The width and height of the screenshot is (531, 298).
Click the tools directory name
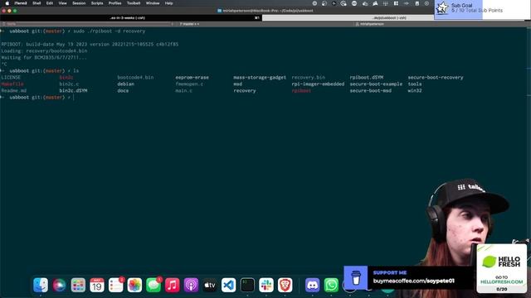415,84
